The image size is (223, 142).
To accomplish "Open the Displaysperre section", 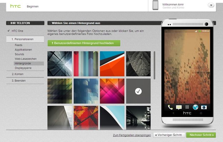I will point(23,68).
